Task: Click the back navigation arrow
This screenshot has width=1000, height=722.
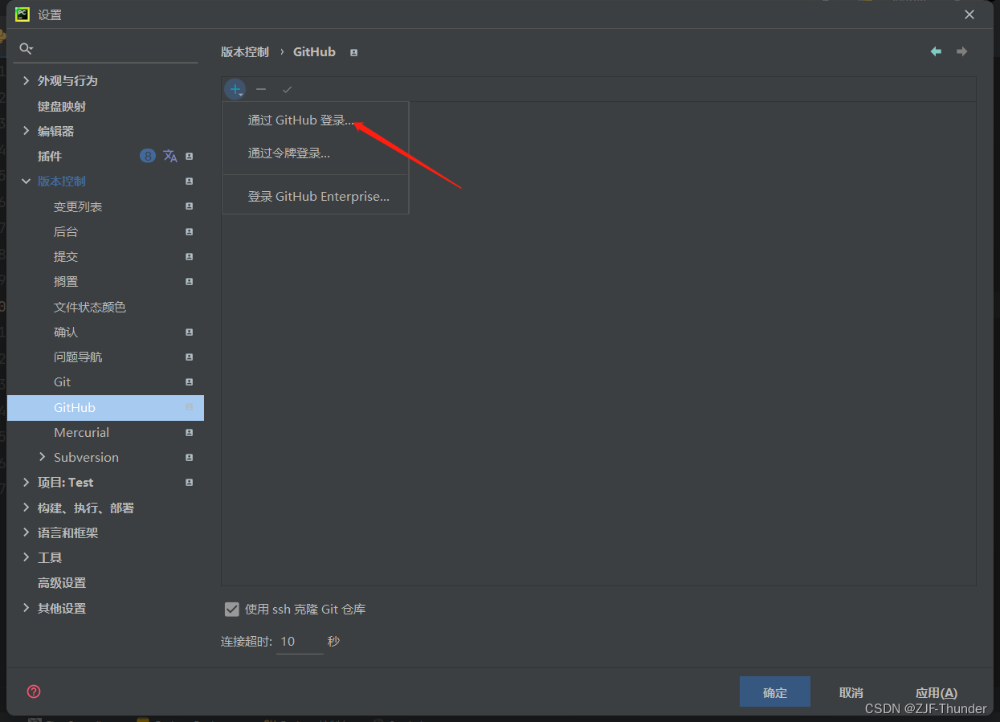Action: 936,51
